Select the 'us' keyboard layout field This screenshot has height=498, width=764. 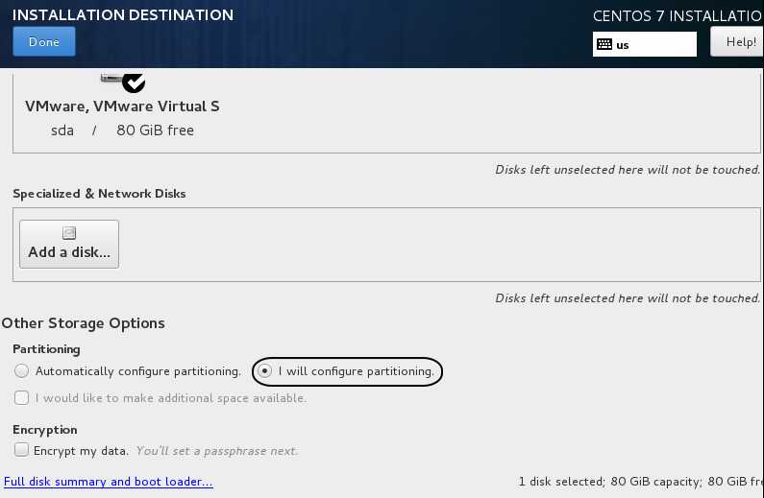coord(644,44)
